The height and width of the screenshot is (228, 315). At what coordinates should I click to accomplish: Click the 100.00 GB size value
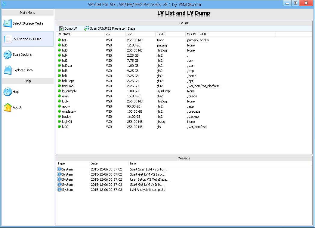coord(134,111)
